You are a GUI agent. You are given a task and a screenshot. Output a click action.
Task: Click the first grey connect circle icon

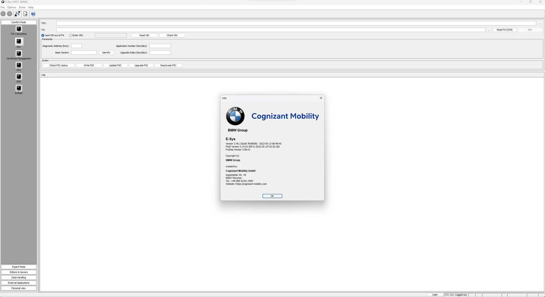(x=3, y=14)
